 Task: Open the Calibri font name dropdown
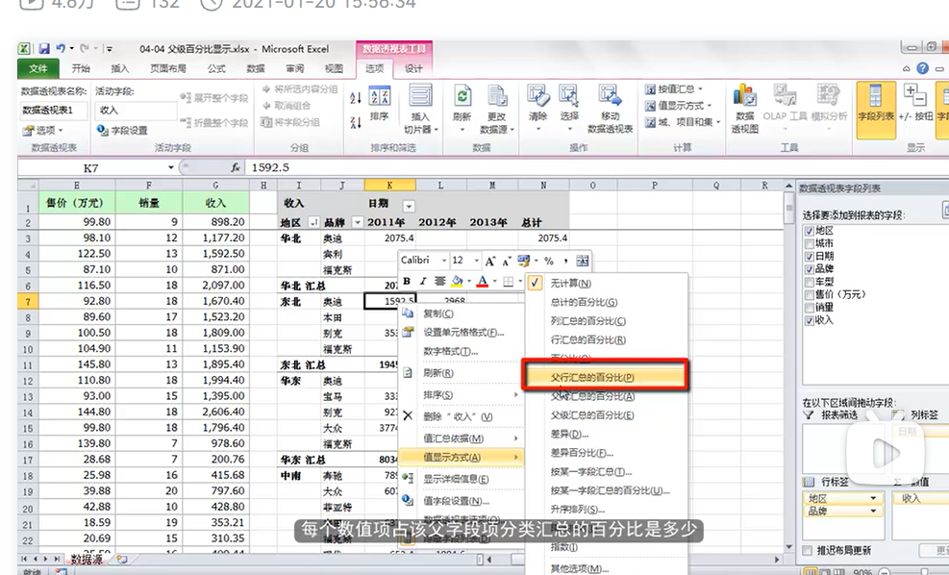443,261
